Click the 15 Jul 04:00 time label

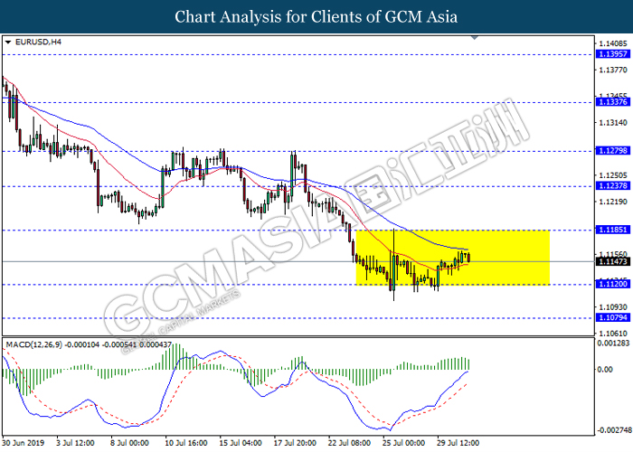click(x=241, y=443)
